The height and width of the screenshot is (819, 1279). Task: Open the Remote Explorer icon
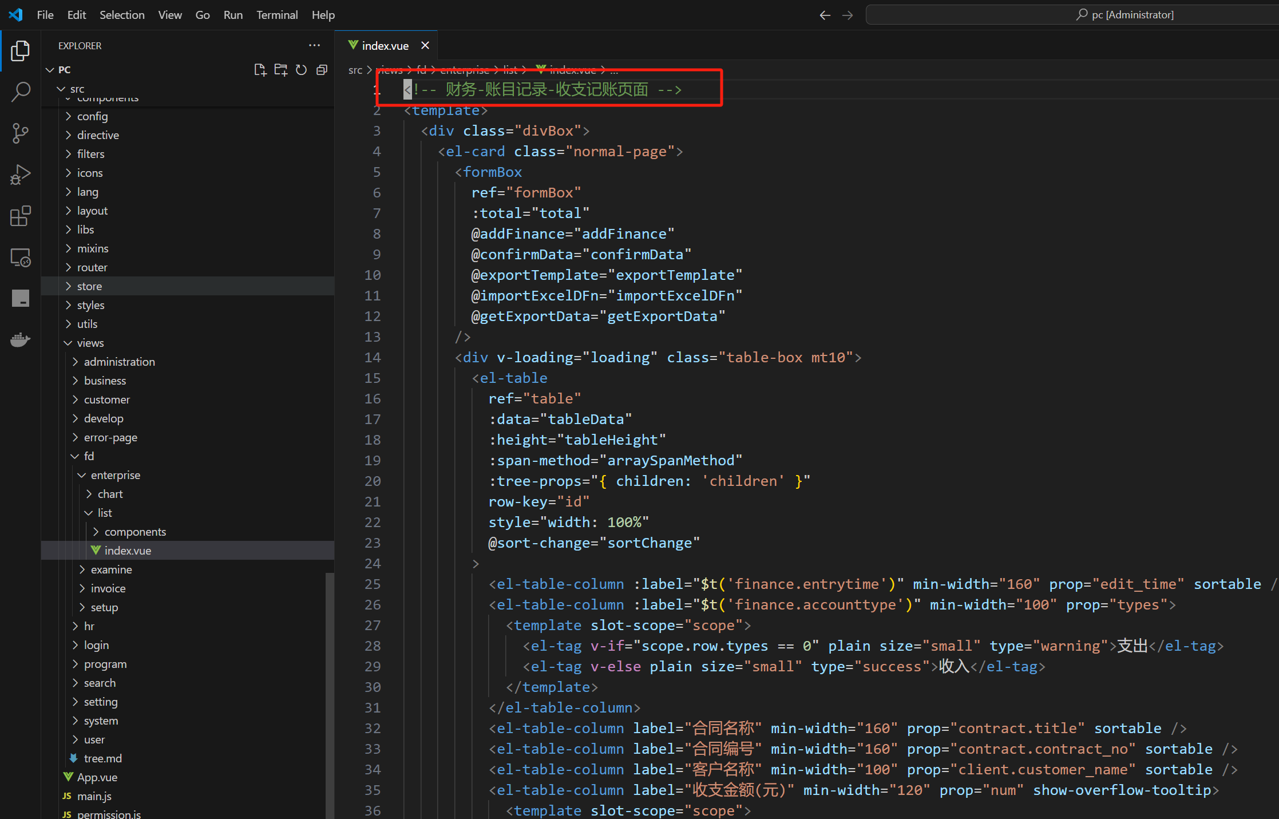pyautogui.click(x=20, y=258)
